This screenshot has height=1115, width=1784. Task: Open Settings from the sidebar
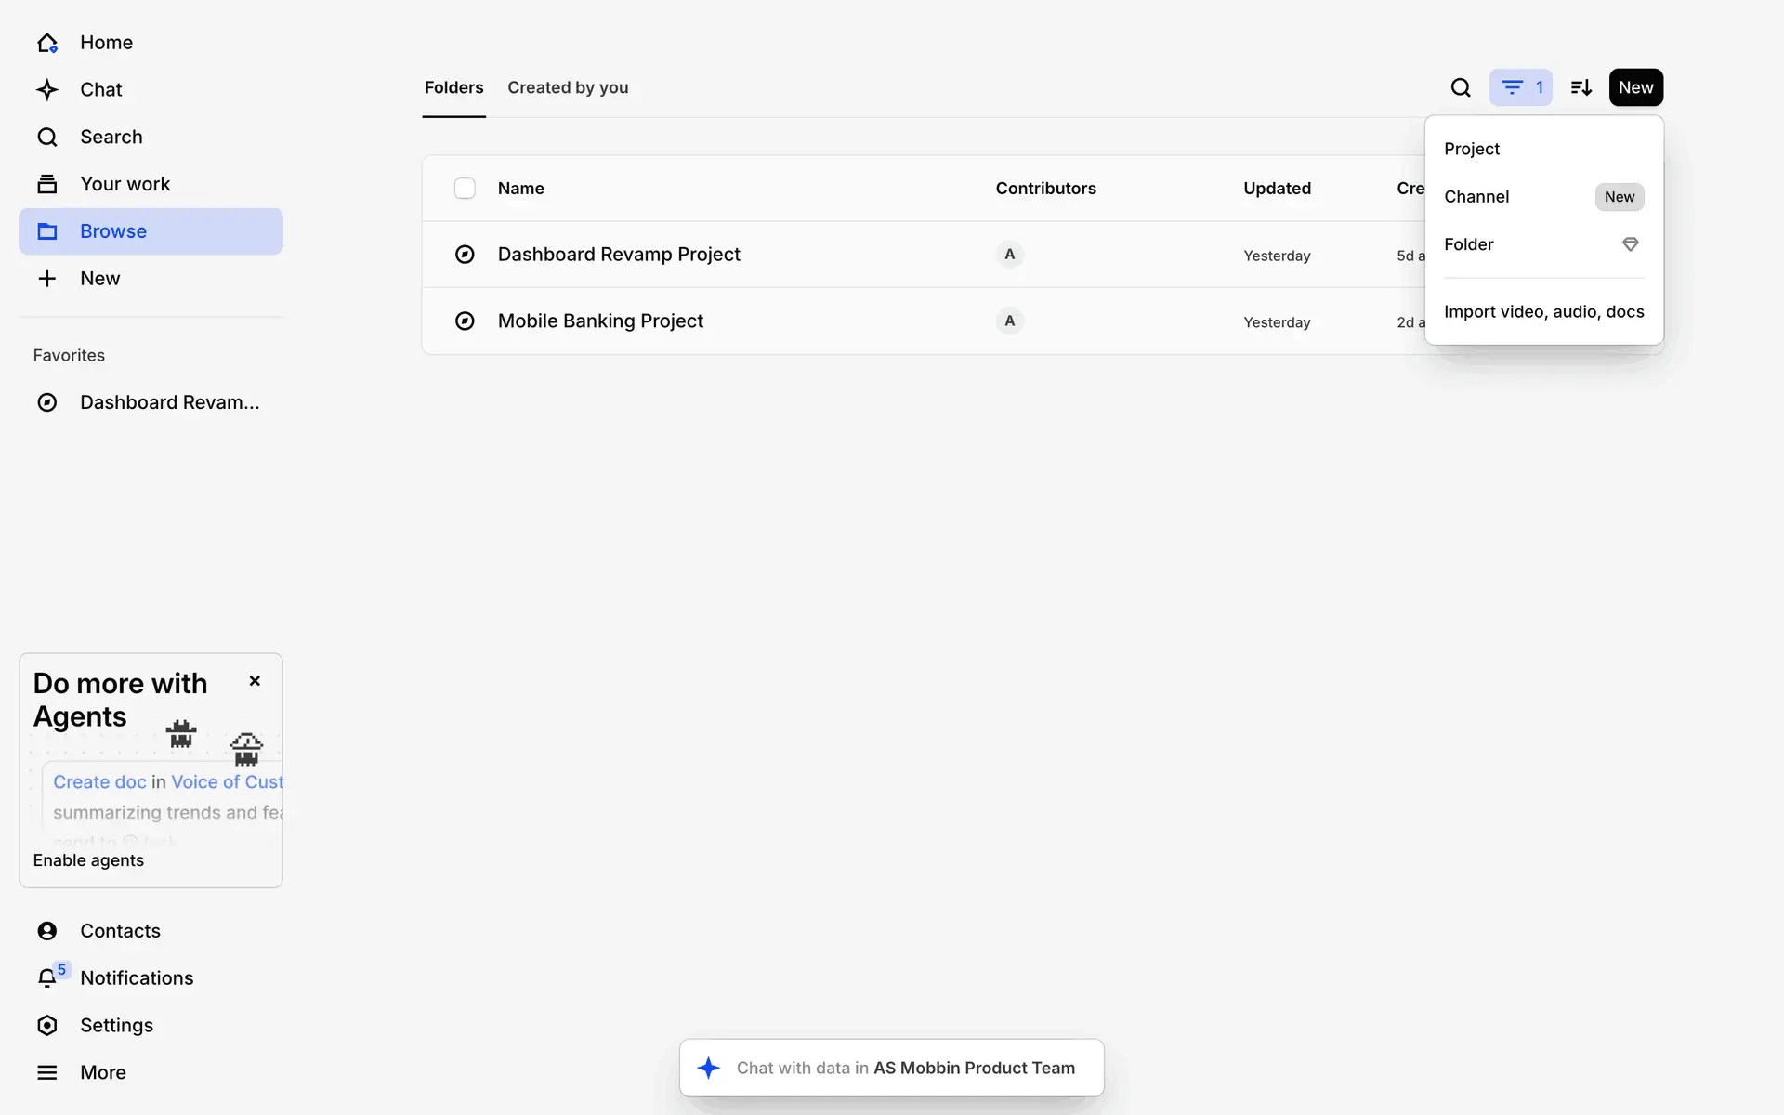tap(116, 1025)
